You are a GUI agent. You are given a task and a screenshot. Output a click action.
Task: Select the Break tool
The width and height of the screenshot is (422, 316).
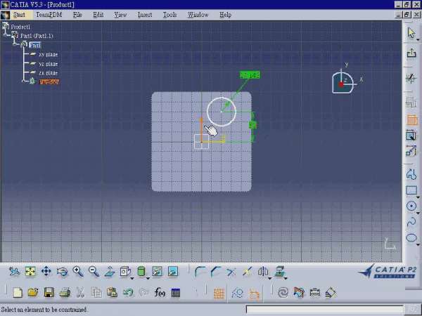click(x=247, y=271)
